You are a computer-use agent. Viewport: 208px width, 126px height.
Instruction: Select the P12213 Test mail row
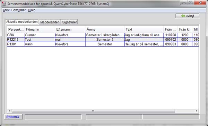pos(103,40)
